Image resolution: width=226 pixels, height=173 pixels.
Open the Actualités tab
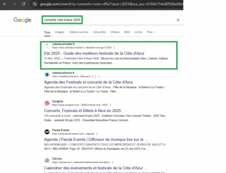click(99, 32)
